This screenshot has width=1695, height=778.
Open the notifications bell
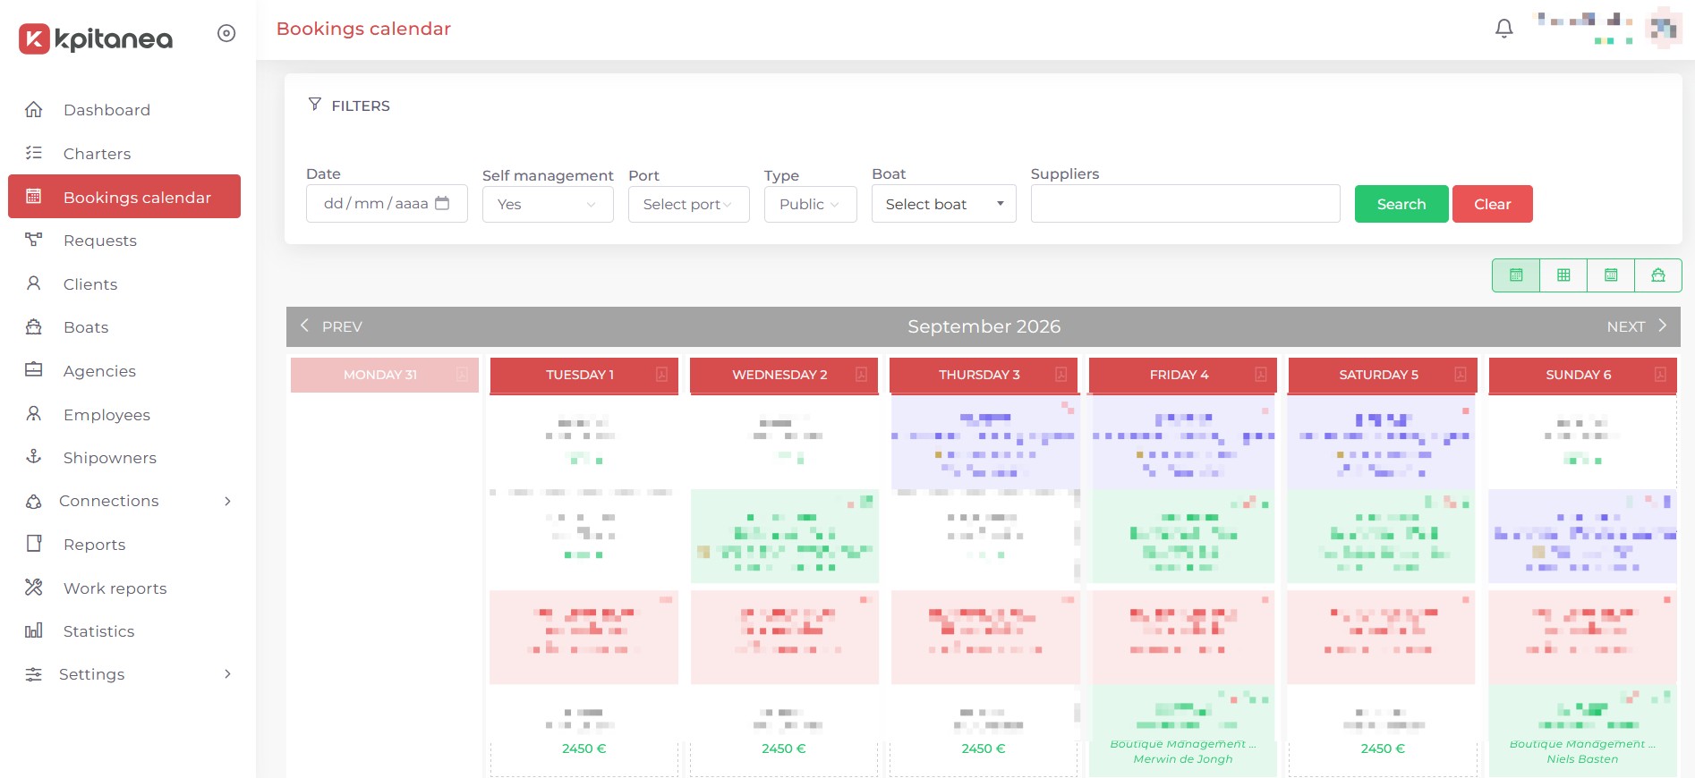[x=1504, y=29]
